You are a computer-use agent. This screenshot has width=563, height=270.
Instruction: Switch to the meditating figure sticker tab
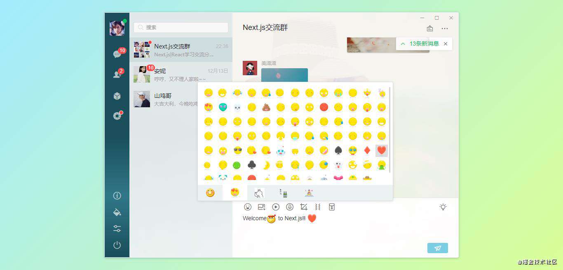click(309, 193)
